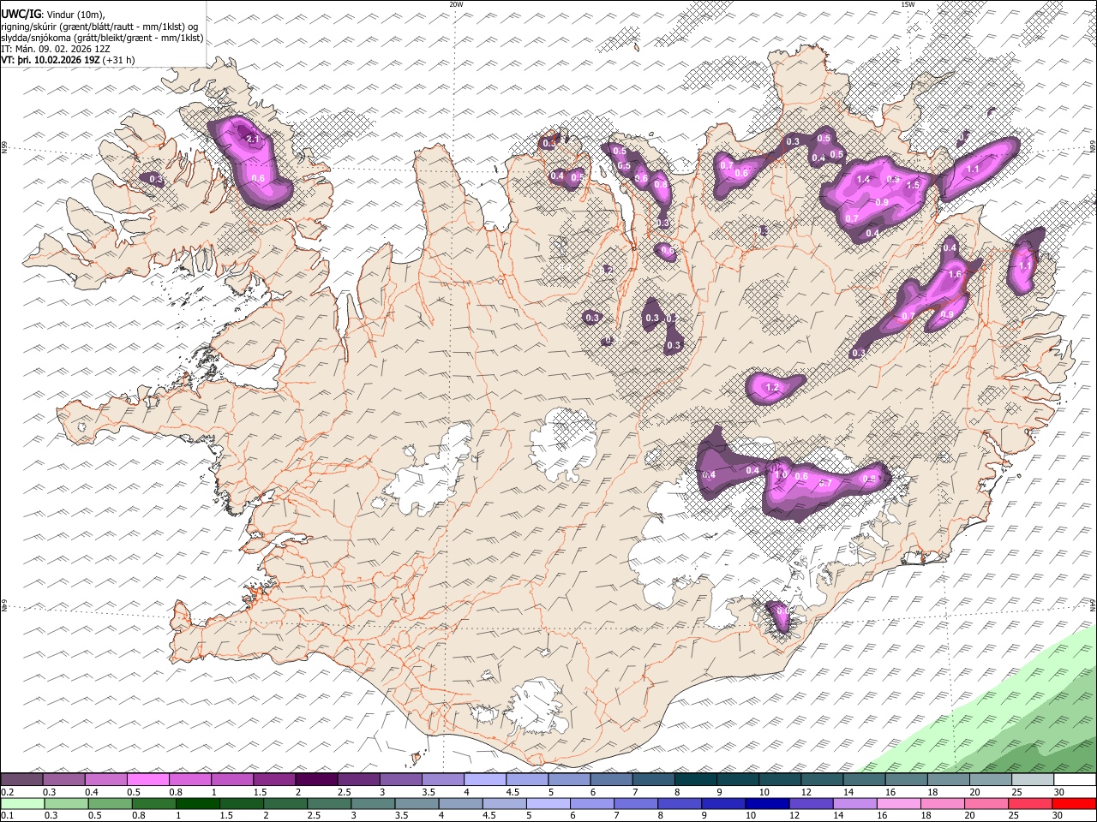Screen dimensions: 1097x822
Task: Click the '0.2' label under purple legend
Action: (x=7, y=792)
